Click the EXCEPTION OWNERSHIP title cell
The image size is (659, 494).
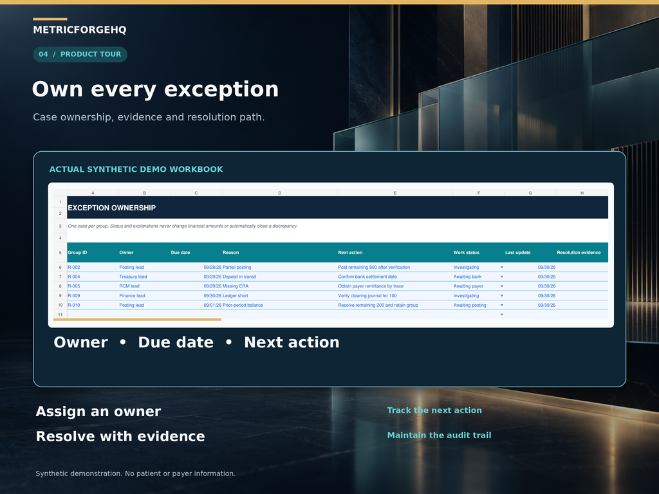tap(337, 208)
